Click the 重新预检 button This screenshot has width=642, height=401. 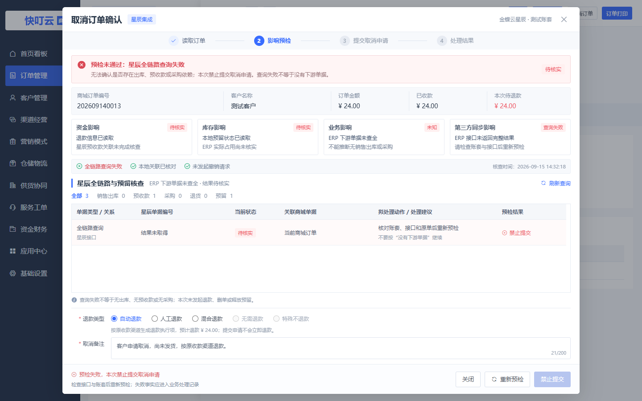tap(507, 379)
